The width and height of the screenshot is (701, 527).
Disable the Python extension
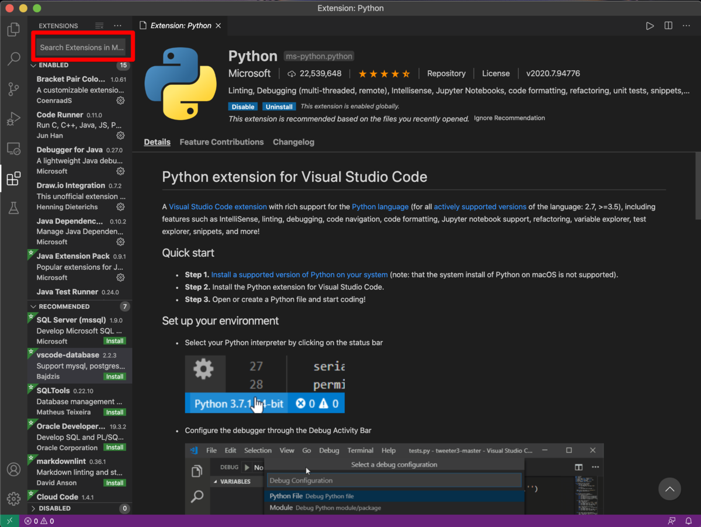(x=243, y=107)
